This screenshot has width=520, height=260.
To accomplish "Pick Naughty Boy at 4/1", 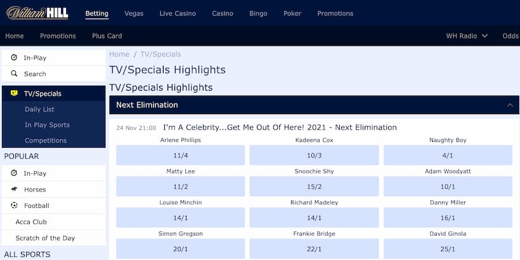I will point(448,155).
